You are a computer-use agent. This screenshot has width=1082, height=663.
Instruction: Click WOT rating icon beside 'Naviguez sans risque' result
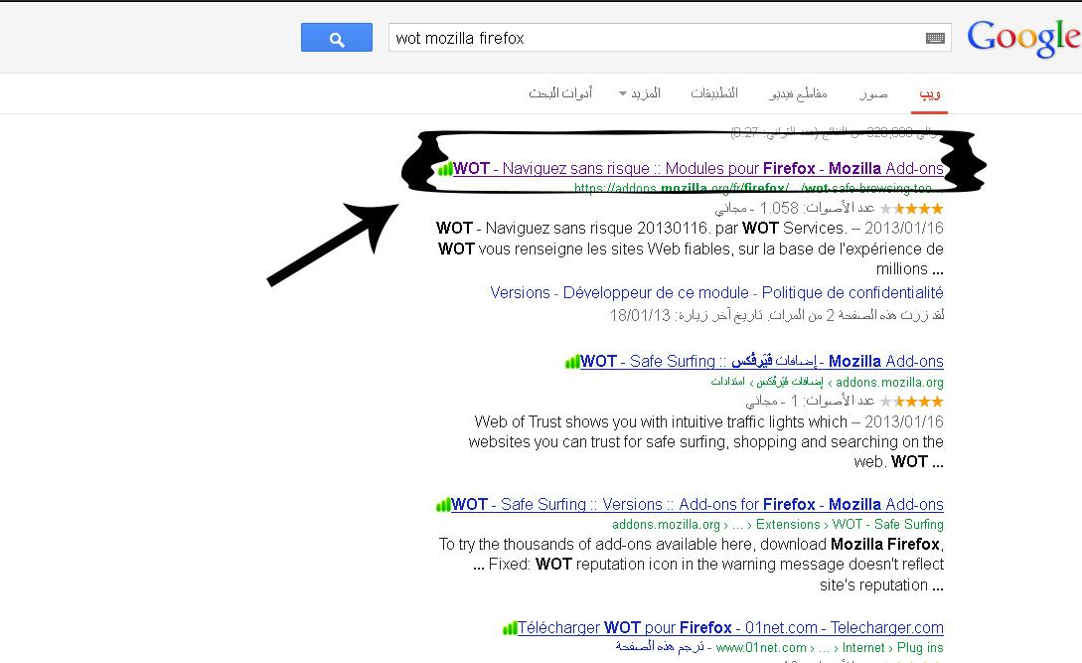click(445, 169)
